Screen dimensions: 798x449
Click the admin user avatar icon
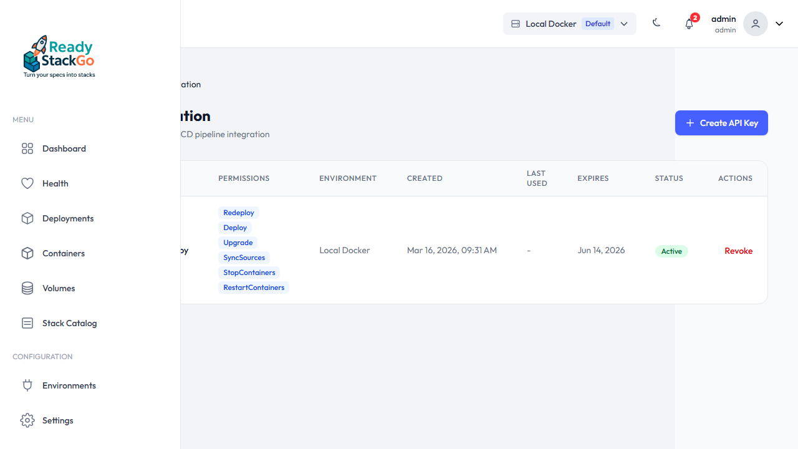pos(755,24)
